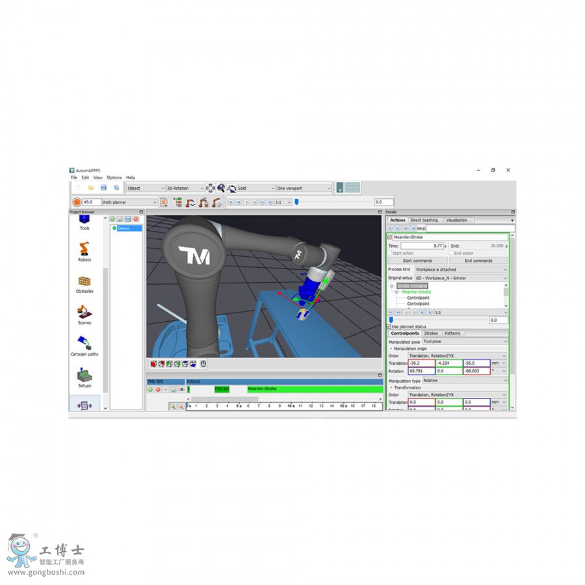The height and width of the screenshot is (585, 585).
Task: Open the Obstacles category icon
Action: [x=84, y=281]
